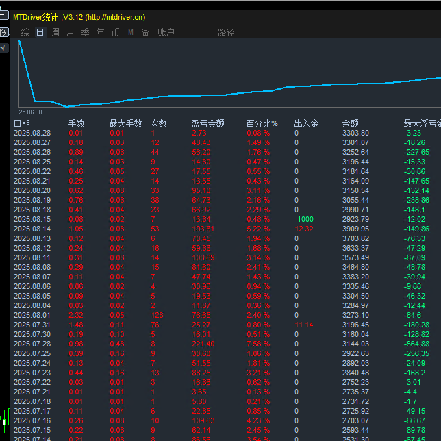Viewport: 441px width, 441px height.
Task: Click floating loss -227.65
Action: click(x=416, y=152)
